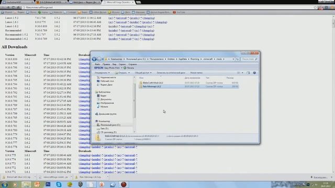Screen dimensions: 335x188
Task: Open the Справка menu in Explorer
Action: coord(132,64)
